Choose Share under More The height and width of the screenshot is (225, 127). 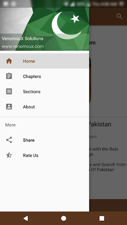(45, 140)
